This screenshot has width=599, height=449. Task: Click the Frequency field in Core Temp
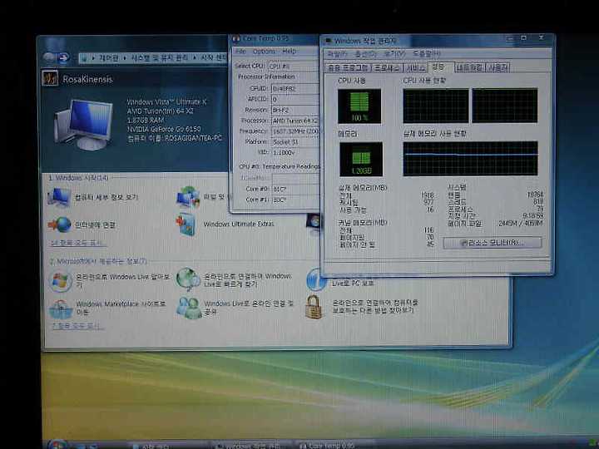pyautogui.click(x=295, y=131)
